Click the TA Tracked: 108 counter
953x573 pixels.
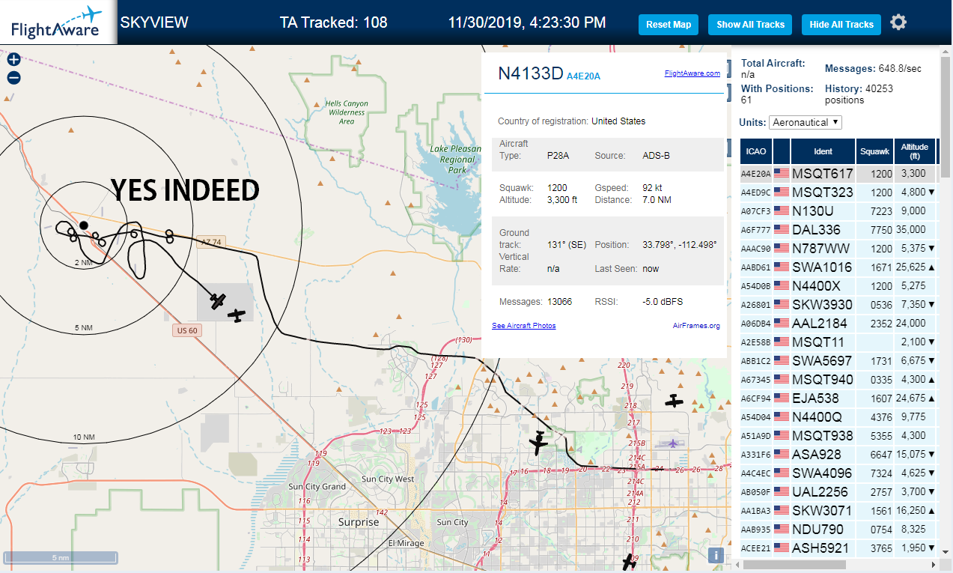pos(334,22)
